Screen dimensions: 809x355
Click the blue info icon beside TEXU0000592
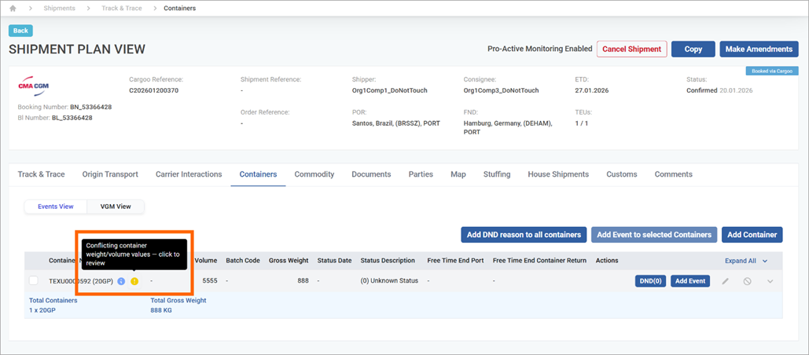point(121,281)
